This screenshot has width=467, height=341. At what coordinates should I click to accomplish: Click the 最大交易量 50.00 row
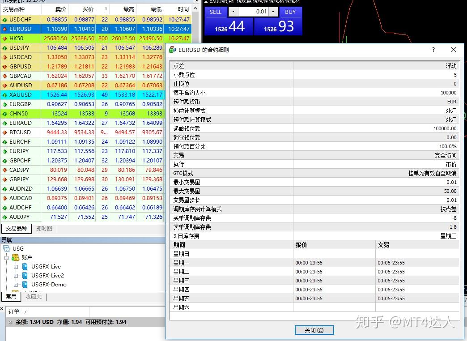314,191
